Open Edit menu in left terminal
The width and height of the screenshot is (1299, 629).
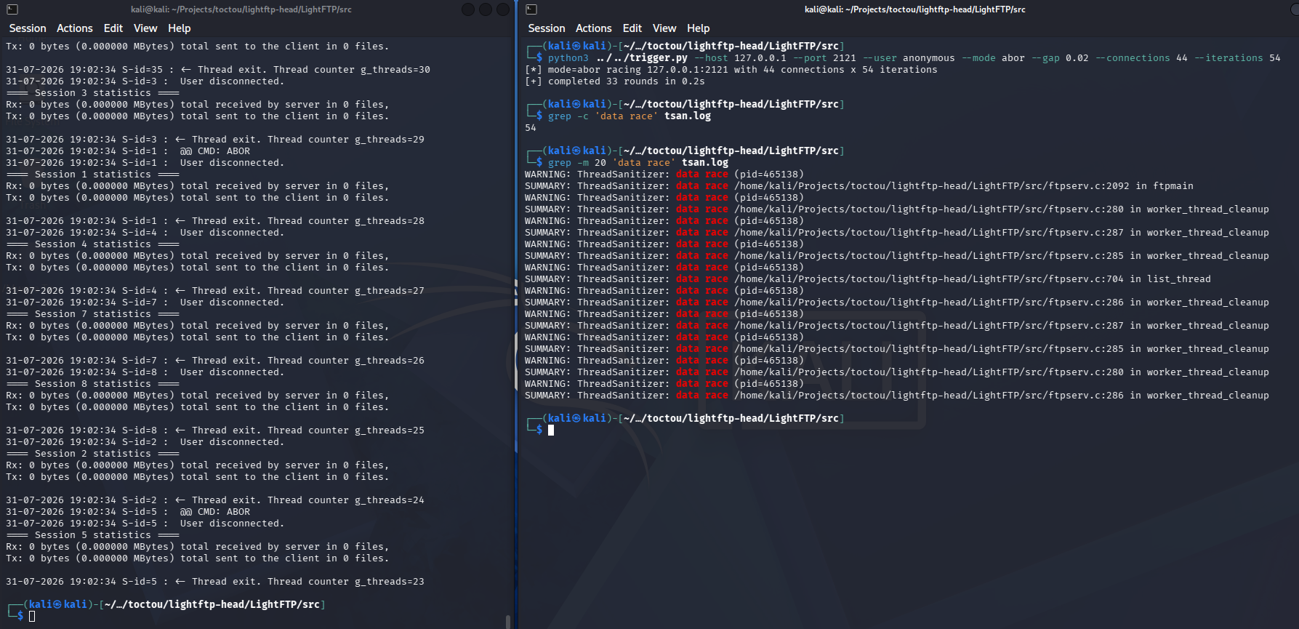113,28
